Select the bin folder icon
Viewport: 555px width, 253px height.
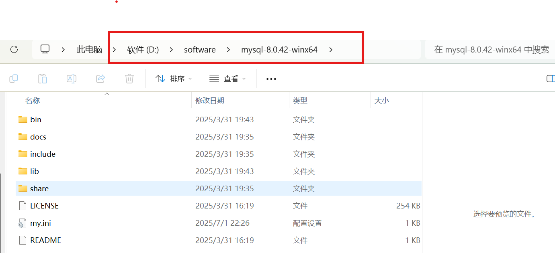click(23, 119)
